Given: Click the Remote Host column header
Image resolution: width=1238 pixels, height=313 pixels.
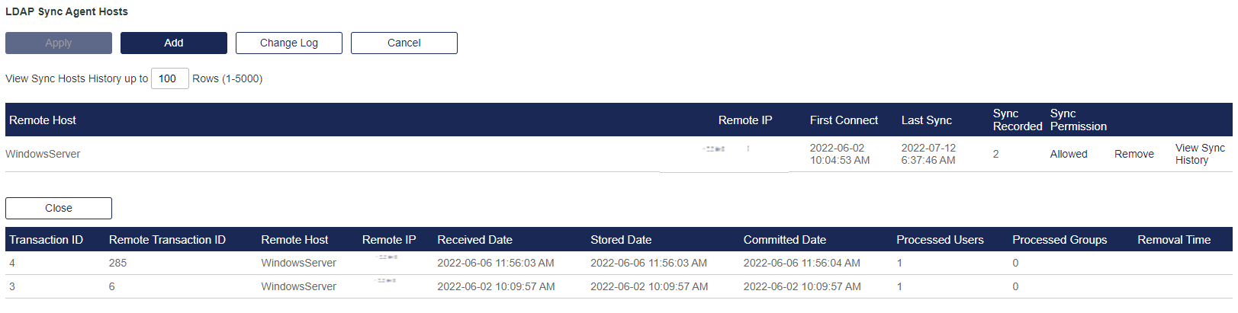Looking at the screenshot, I should coord(43,120).
